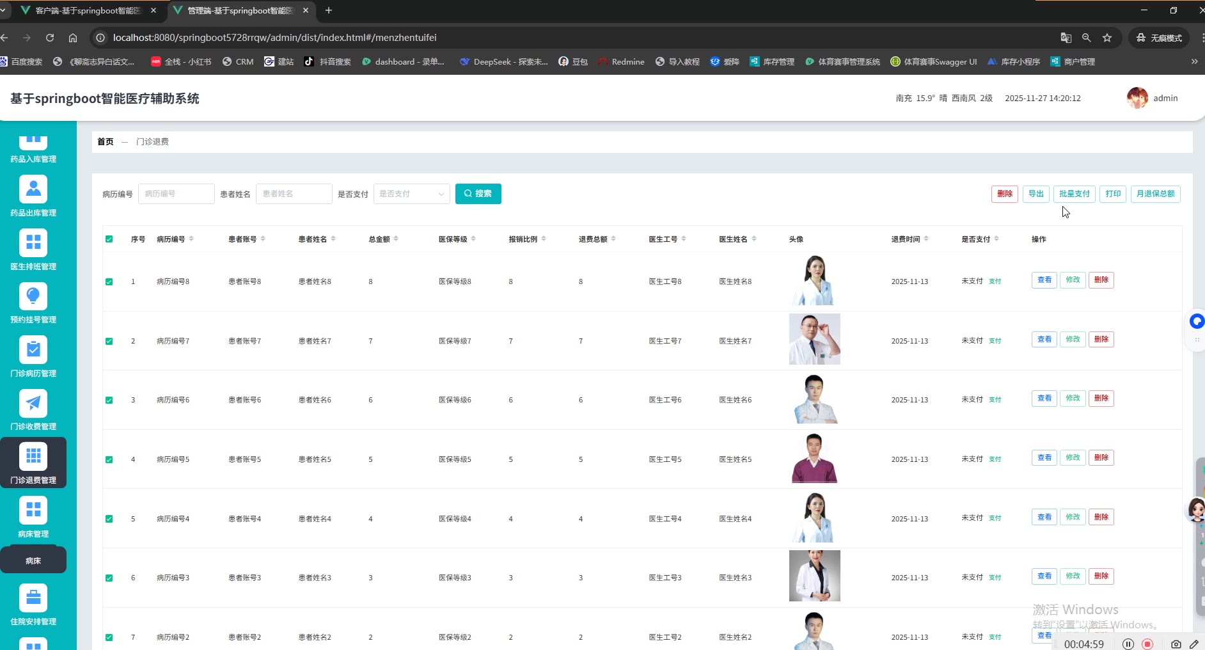The image size is (1205, 650).
Task: Open a new browser tab
Action: [329, 10]
